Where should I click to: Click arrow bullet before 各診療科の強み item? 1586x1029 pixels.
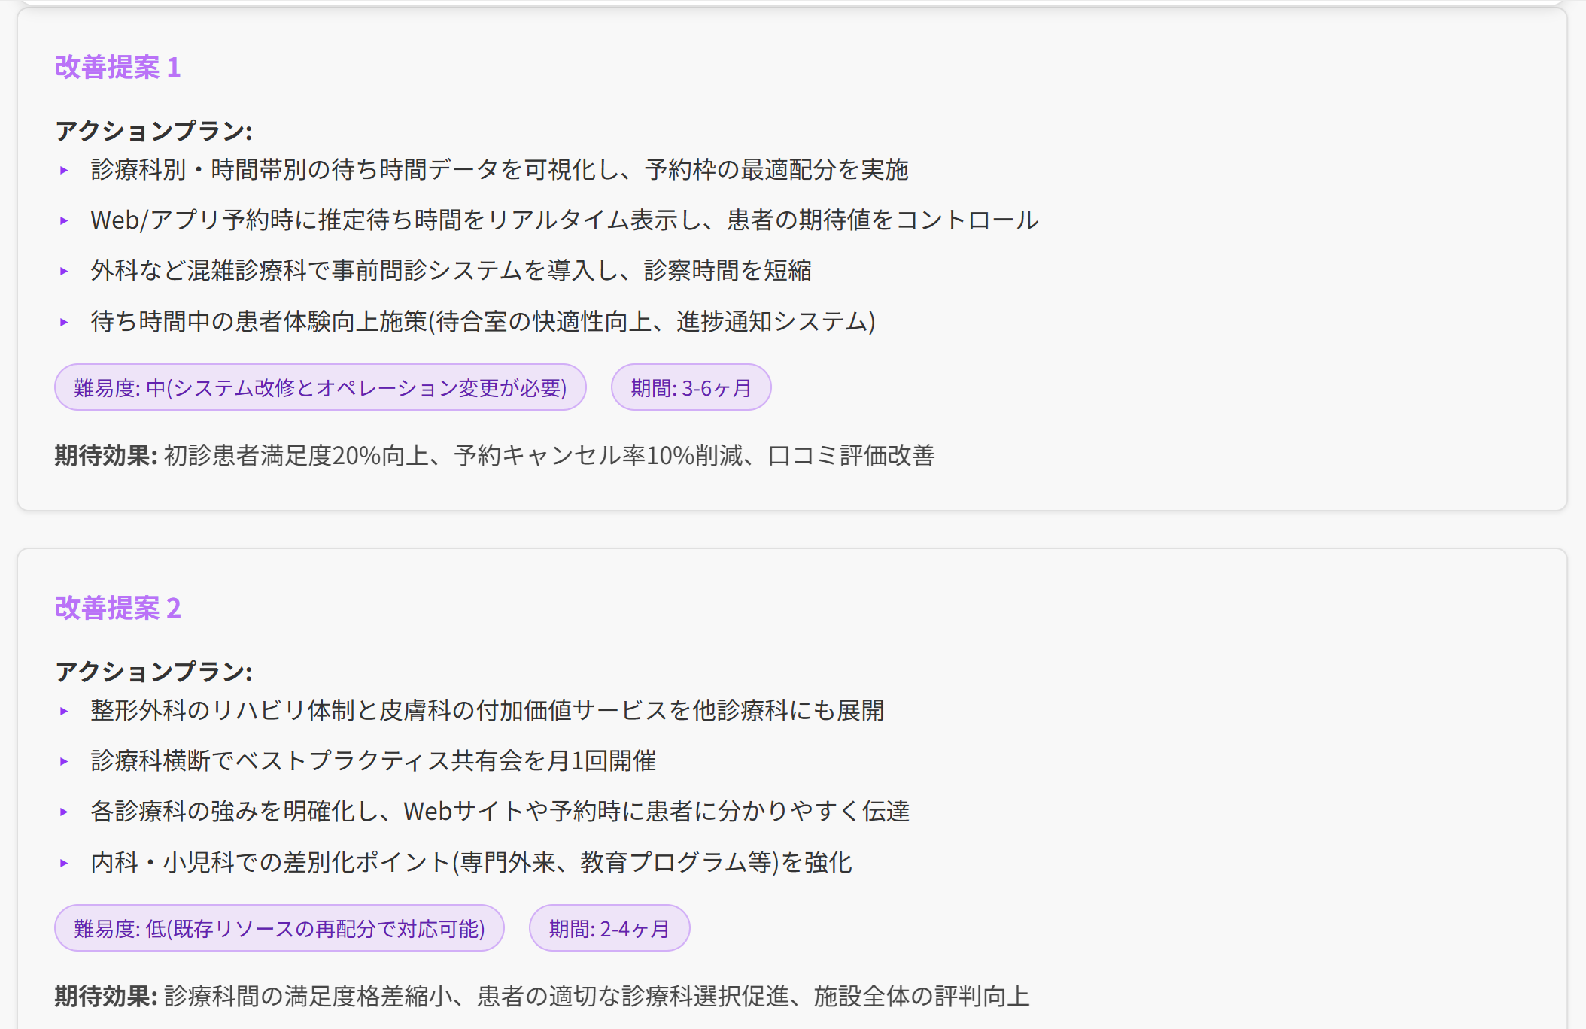pos(64,812)
